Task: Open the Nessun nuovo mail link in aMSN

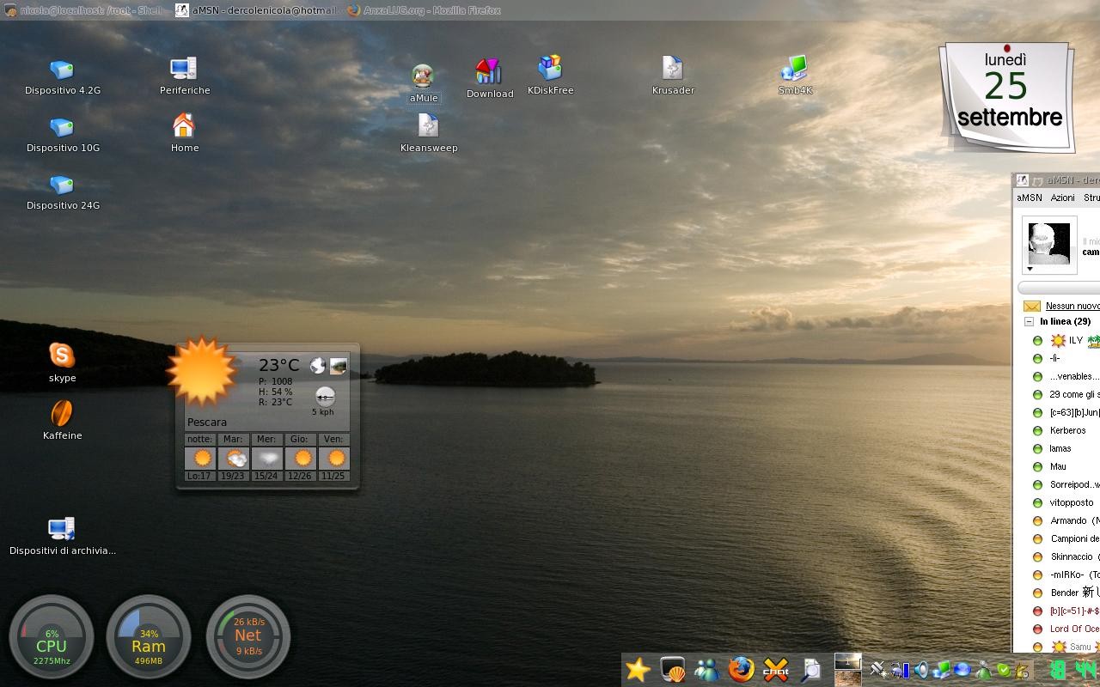Action: coord(1072,306)
